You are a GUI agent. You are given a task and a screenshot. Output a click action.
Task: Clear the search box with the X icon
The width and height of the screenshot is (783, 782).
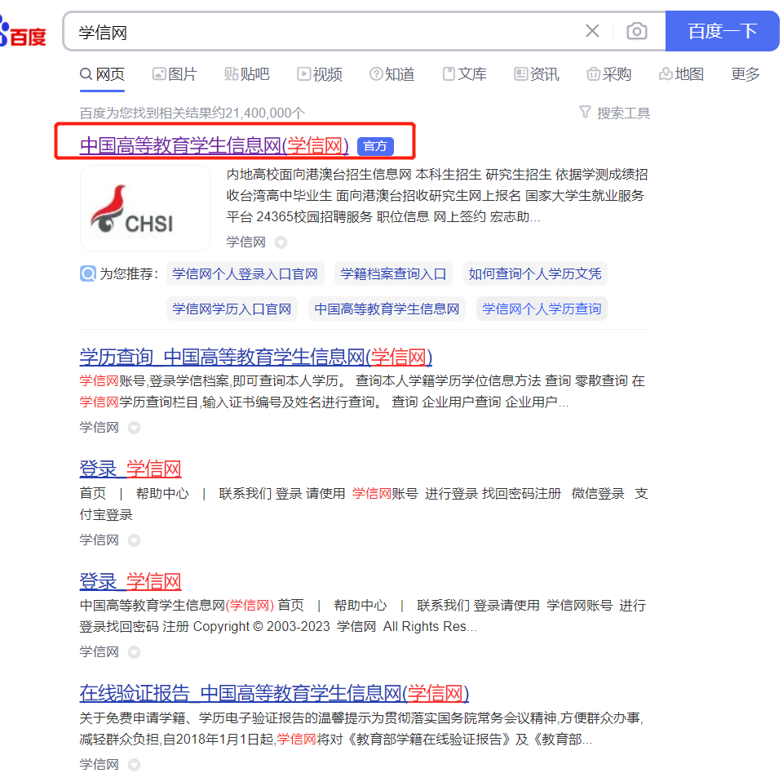point(592,31)
